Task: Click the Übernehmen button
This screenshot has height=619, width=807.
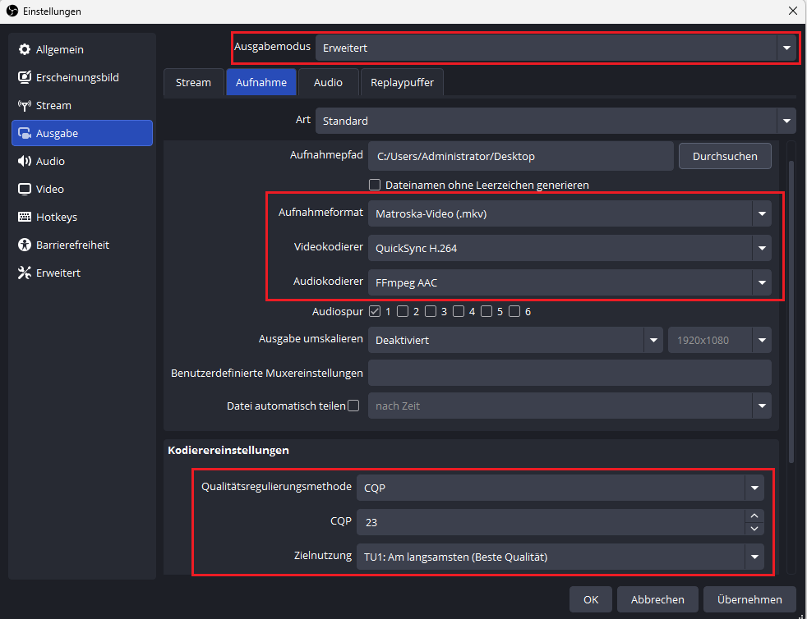Action: pos(749,599)
